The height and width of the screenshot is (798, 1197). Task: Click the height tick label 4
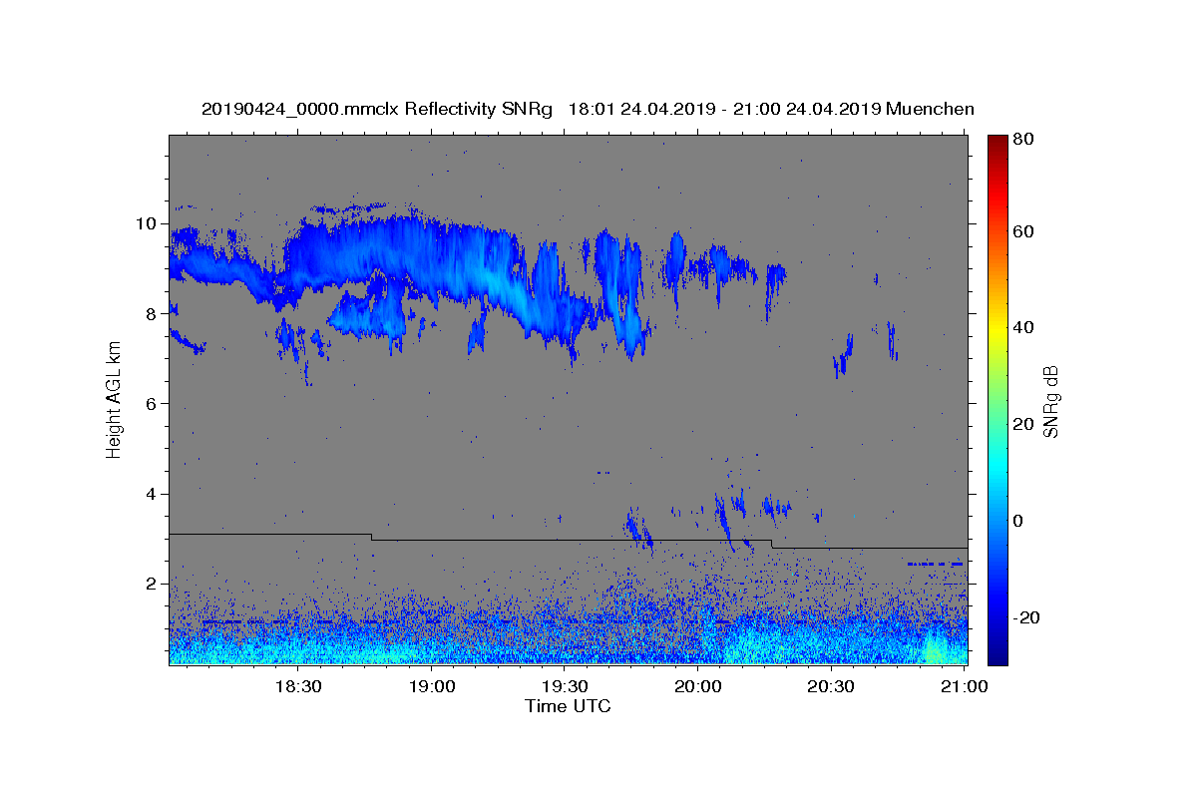(154, 494)
